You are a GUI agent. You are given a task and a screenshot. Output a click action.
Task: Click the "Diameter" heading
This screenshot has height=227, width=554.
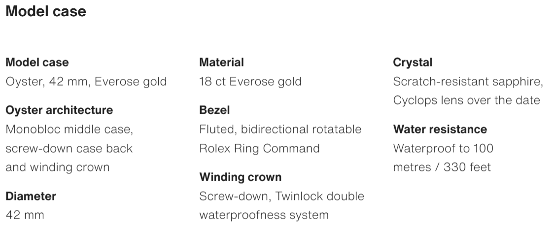click(31, 196)
